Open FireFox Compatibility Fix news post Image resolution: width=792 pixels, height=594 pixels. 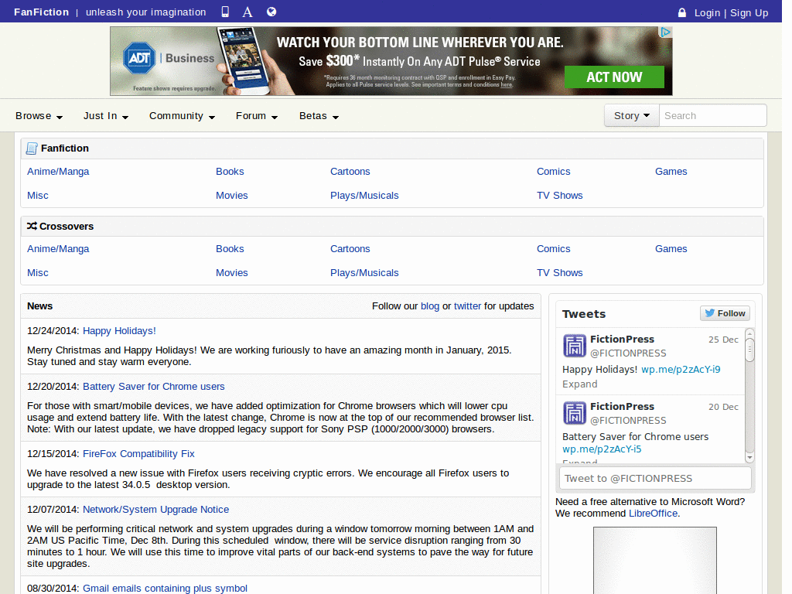[138, 453]
